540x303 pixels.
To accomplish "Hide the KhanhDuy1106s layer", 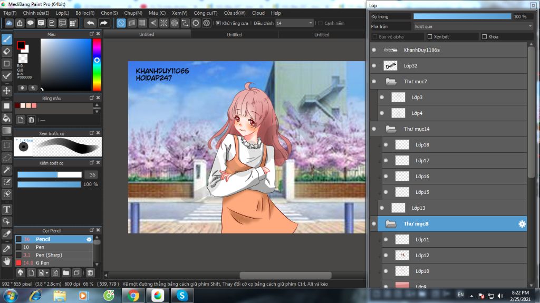I will (374, 50).
